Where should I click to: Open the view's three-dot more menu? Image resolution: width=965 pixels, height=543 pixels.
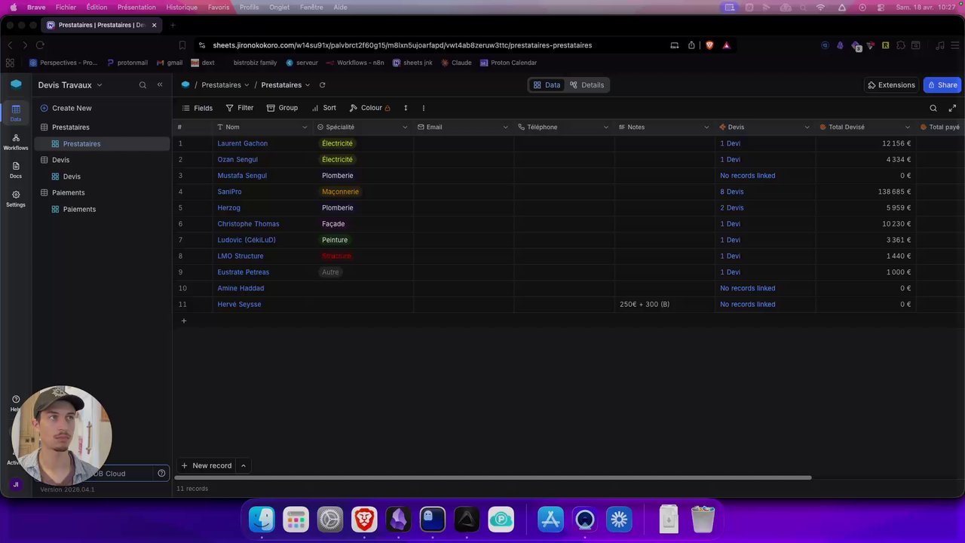coord(423,108)
